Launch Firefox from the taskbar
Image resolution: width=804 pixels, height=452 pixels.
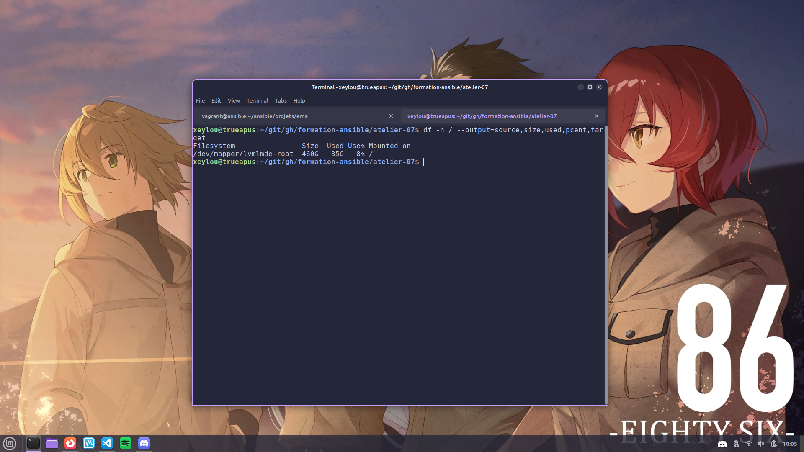click(x=70, y=443)
